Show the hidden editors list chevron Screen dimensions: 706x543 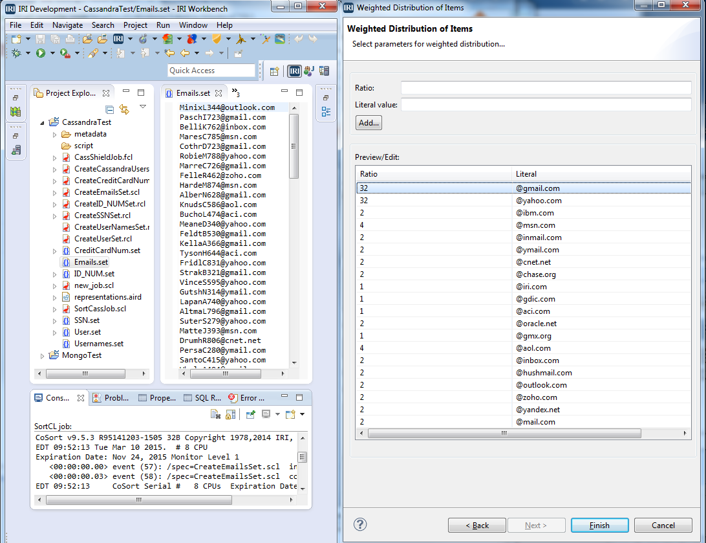(x=235, y=93)
